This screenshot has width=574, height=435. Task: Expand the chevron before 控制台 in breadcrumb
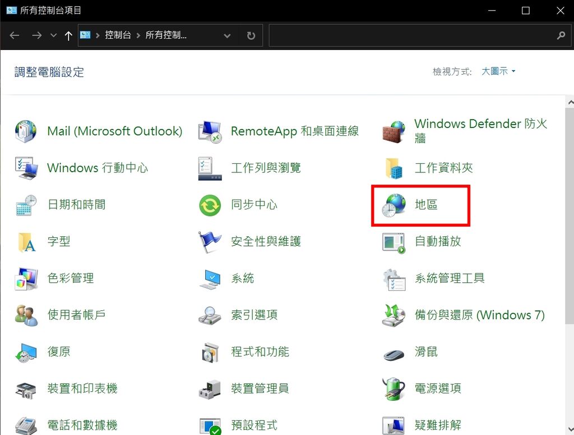click(98, 35)
